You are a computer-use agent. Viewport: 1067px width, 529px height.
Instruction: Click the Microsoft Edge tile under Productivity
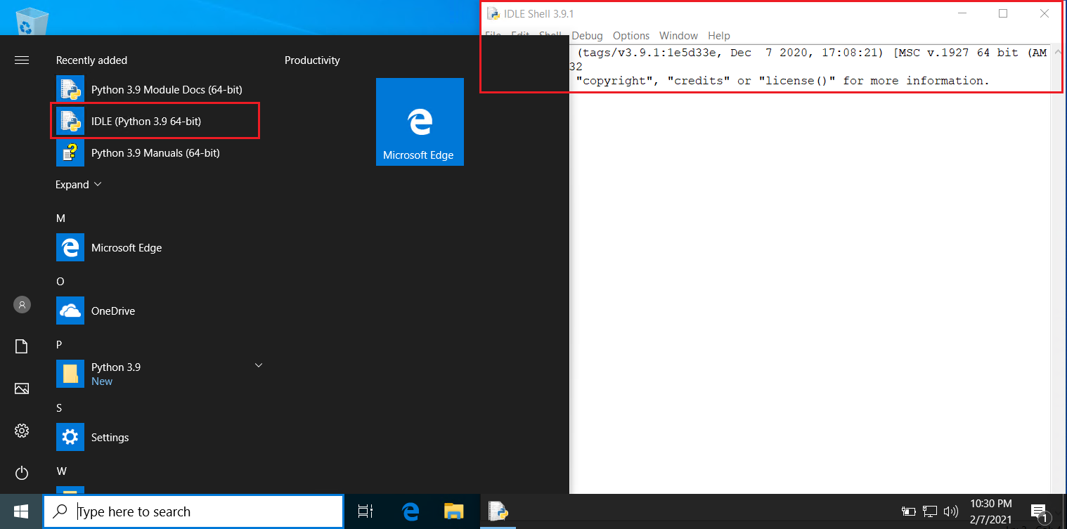tap(420, 122)
